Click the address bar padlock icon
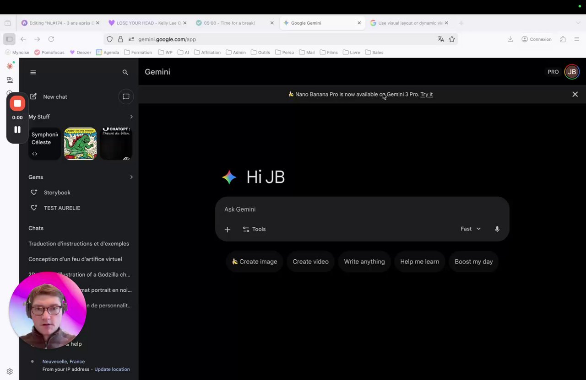Image resolution: width=586 pixels, height=380 pixels. pos(120,39)
